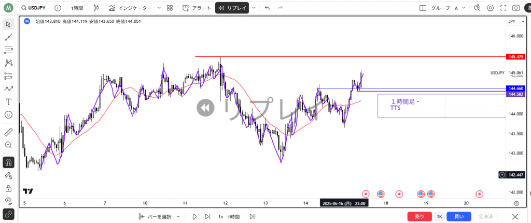Viewport: 531px width, 223px height.
Task: Click the plus compare symbol button
Action: 58,8
